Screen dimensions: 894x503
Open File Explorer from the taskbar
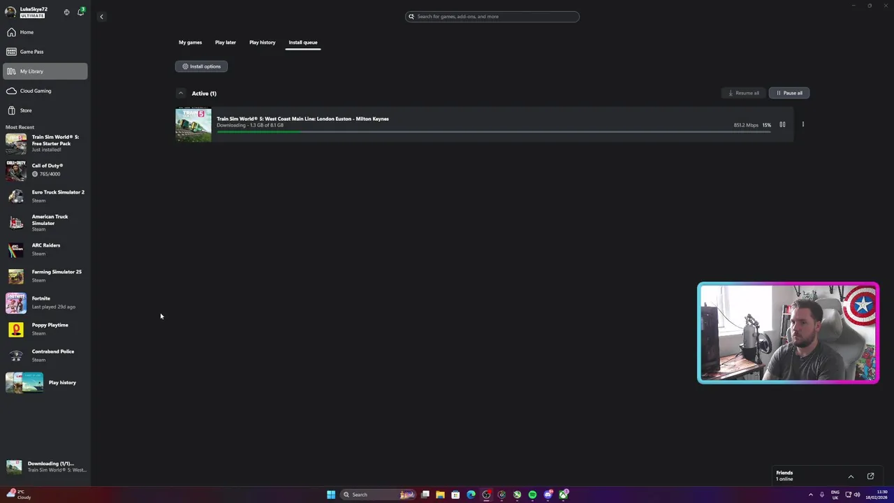[440, 495]
